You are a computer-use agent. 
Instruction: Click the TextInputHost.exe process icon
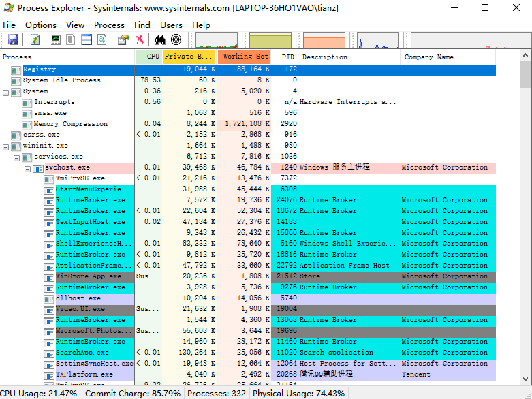click(x=49, y=223)
